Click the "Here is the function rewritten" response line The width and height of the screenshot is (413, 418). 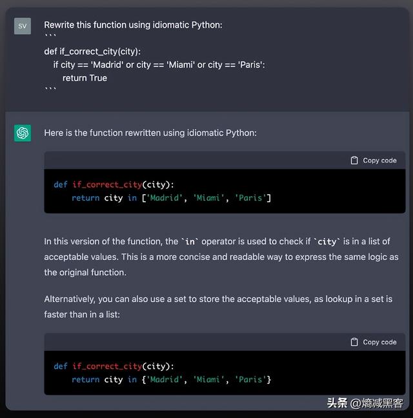pyautogui.click(x=150, y=133)
